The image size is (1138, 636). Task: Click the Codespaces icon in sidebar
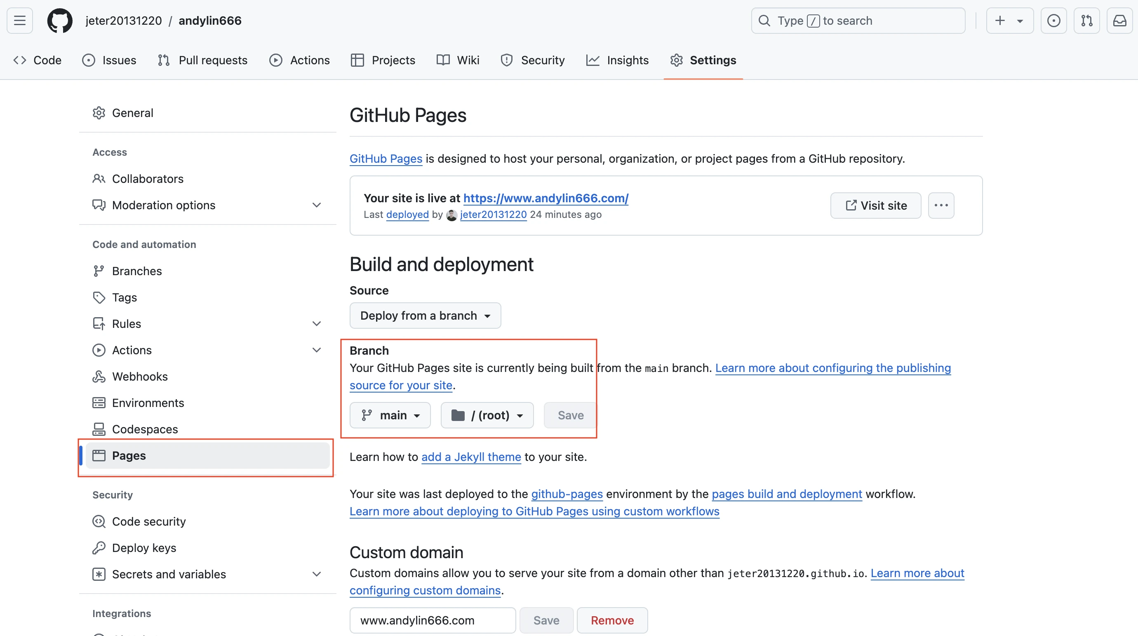pyautogui.click(x=99, y=429)
